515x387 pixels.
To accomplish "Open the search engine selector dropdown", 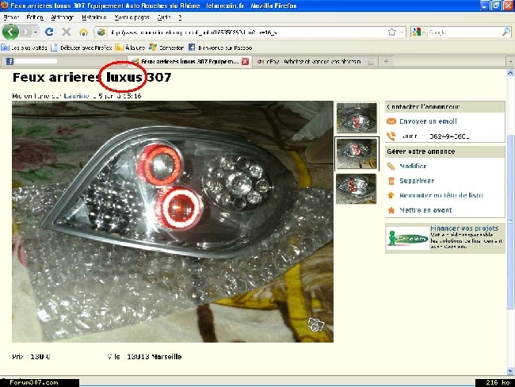I will [419, 32].
